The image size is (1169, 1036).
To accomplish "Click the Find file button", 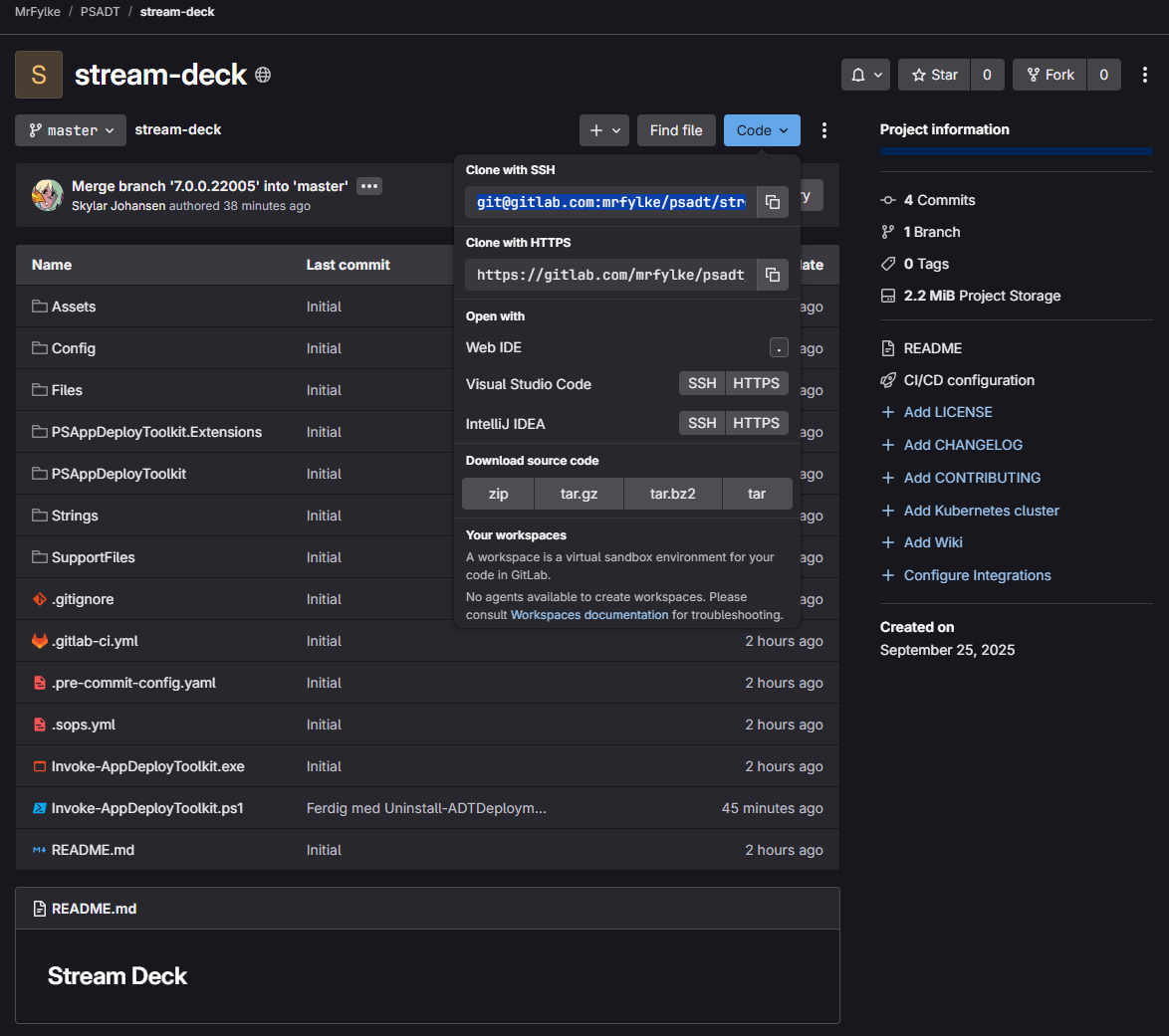I will coord(676,130).
